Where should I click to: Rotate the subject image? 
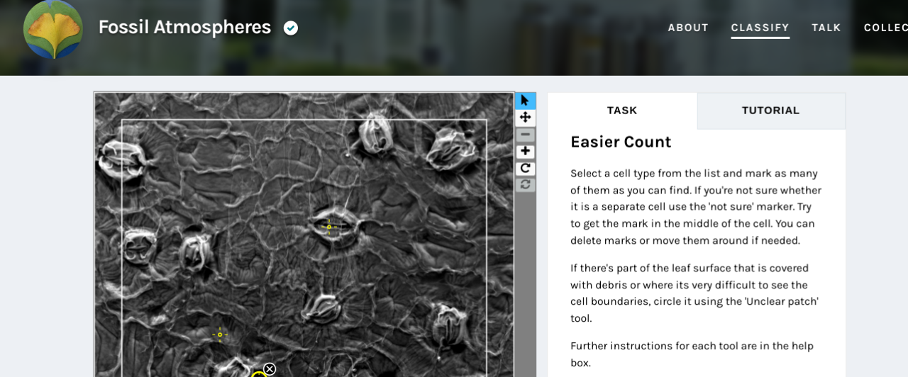[x=525, y=168]
